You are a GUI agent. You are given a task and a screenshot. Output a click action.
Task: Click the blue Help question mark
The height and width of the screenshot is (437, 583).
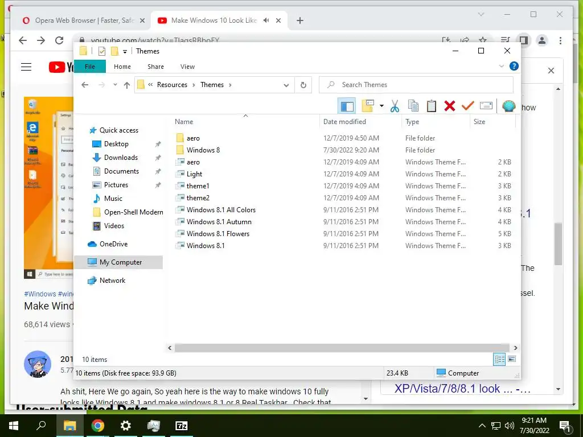coord(514,66)
